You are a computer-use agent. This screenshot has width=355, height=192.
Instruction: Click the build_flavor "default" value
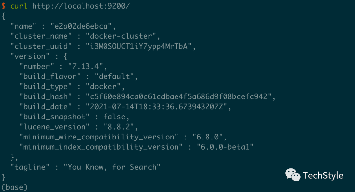[112, 76]
